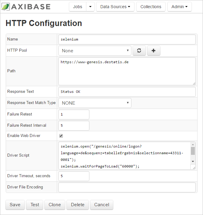Edit the Driver Timeout seconds field
Viewport: 203px width, 215px height.
[74, 176]
